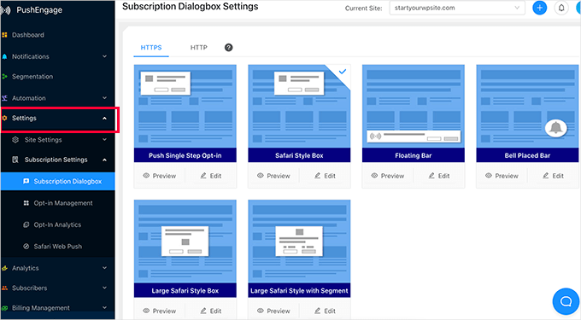The height and width of the screenshot is (320, 581).
Task: Collapse the Subscription Settings chevron
Action: pyautogui.click(x=104, y=160)
